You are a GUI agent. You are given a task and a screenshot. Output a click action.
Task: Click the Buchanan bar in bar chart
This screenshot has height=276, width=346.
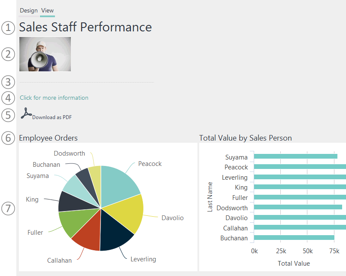point(294,237)
